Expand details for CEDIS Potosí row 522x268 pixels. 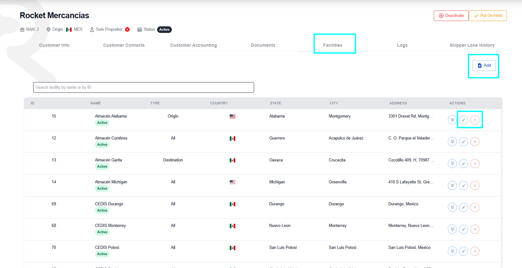point(452,251)
